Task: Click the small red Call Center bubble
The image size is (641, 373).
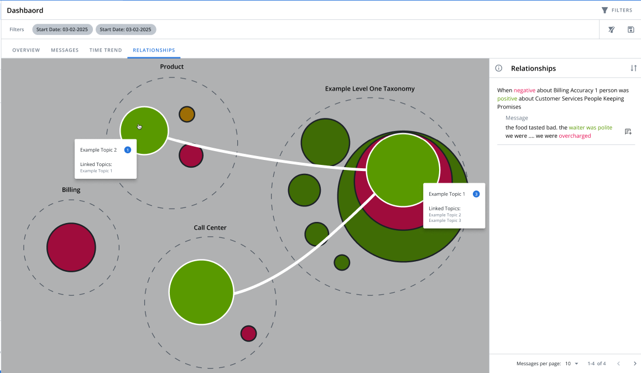Action: (x=248, y=333)
